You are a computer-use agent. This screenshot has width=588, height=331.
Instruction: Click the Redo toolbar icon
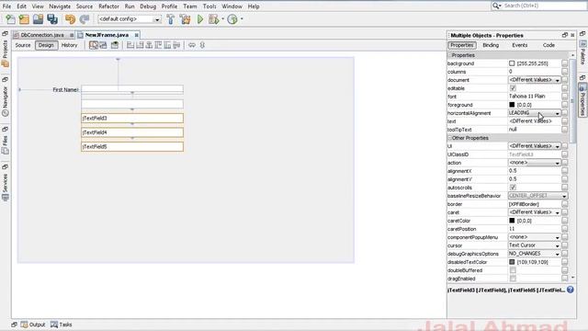pyautogui.click(x=85, y=19)
